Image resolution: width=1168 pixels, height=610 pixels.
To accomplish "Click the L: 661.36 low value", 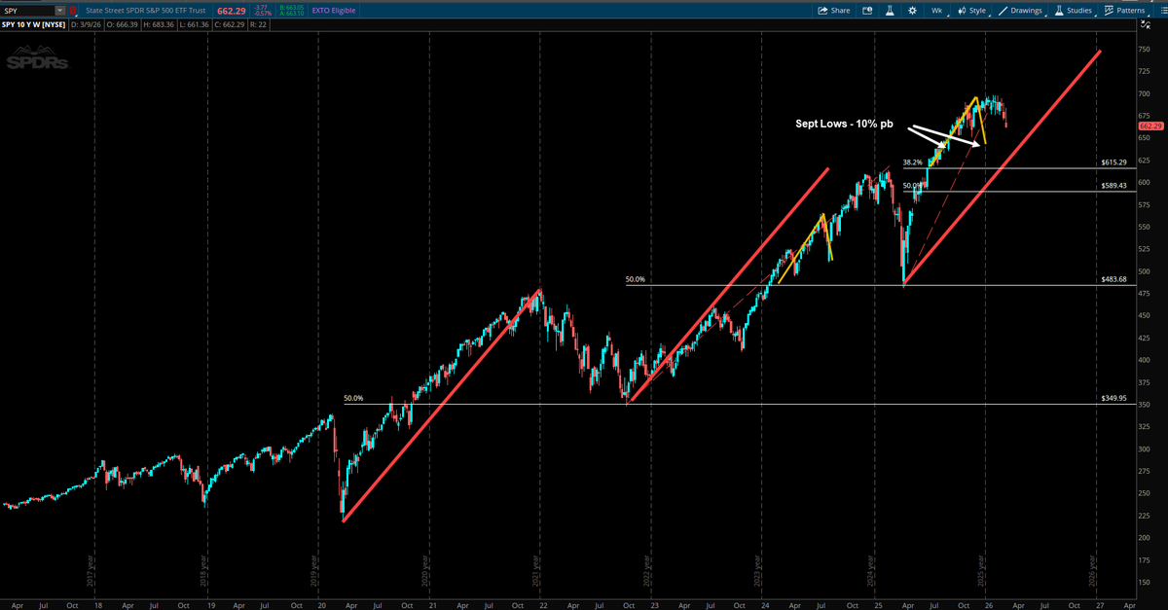I will pyautogui.click(x=196, y=25).
